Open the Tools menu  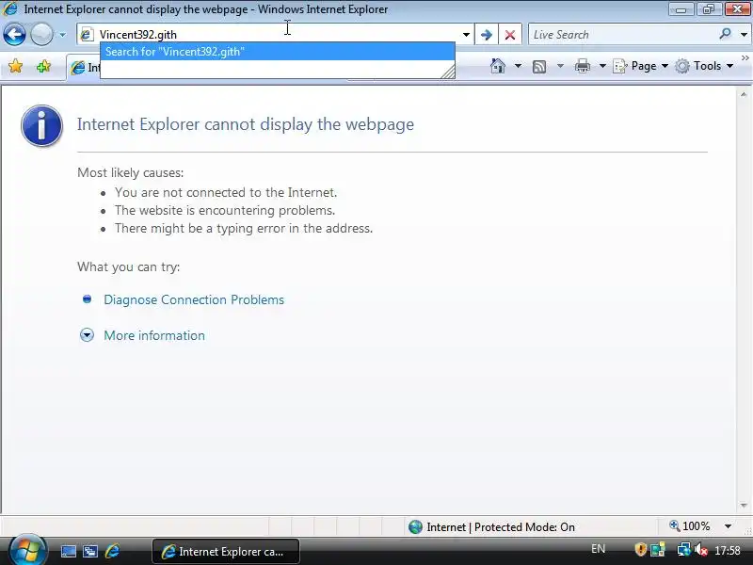tap(704, 66)
